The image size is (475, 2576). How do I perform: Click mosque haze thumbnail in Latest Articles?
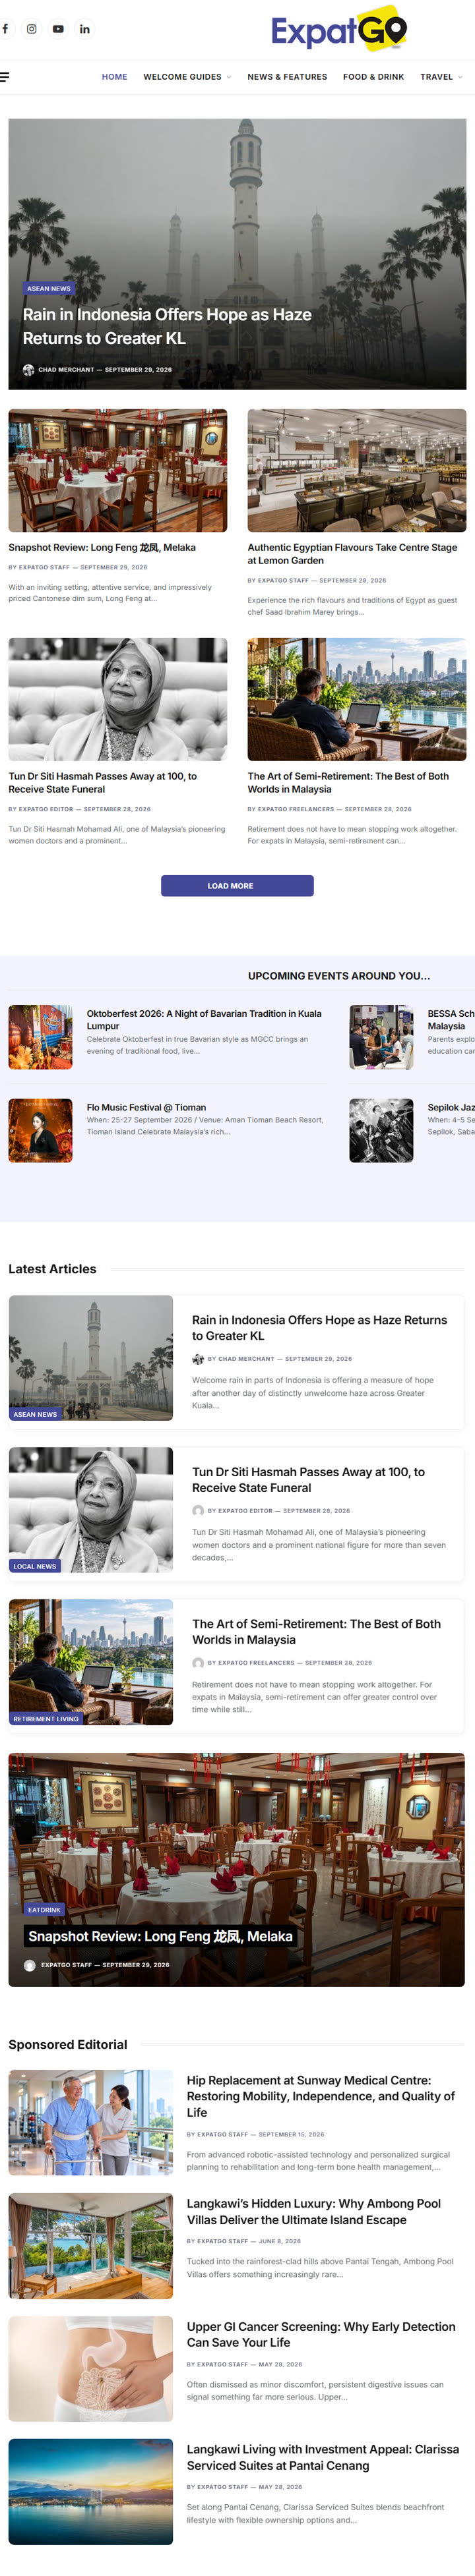(x=91, y=1357)
